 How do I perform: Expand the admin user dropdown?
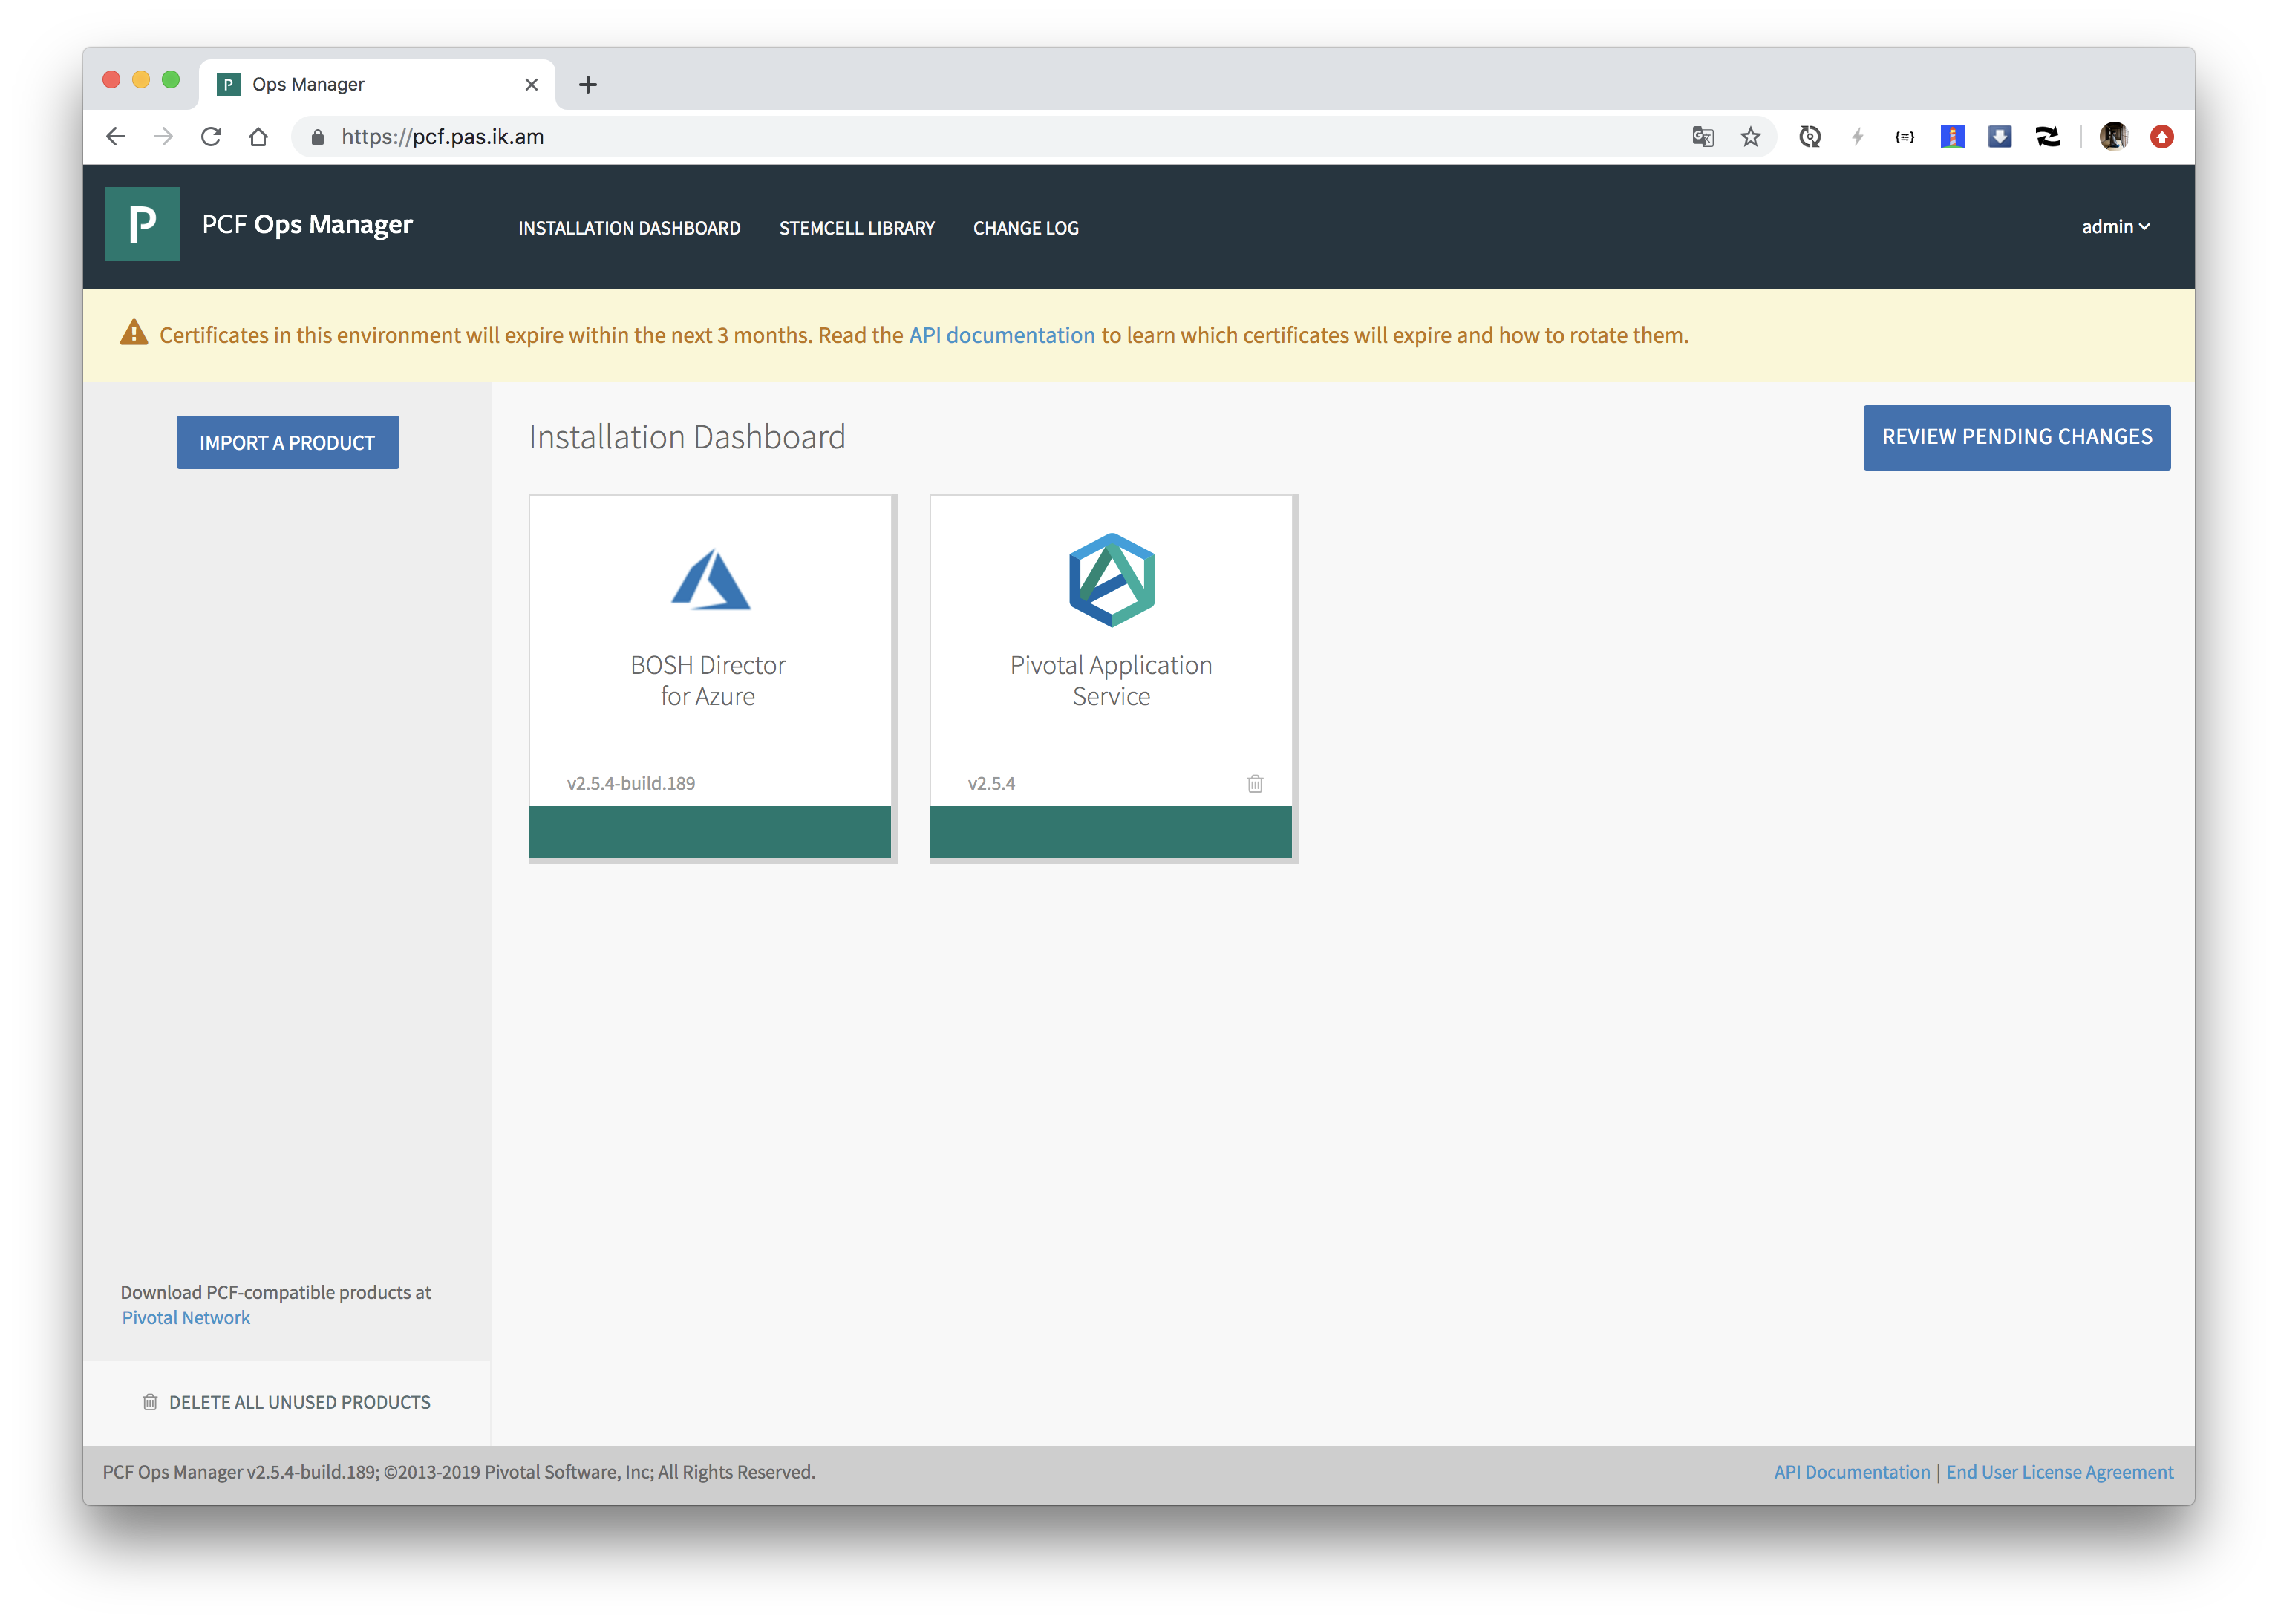[x=2115, y=227]
